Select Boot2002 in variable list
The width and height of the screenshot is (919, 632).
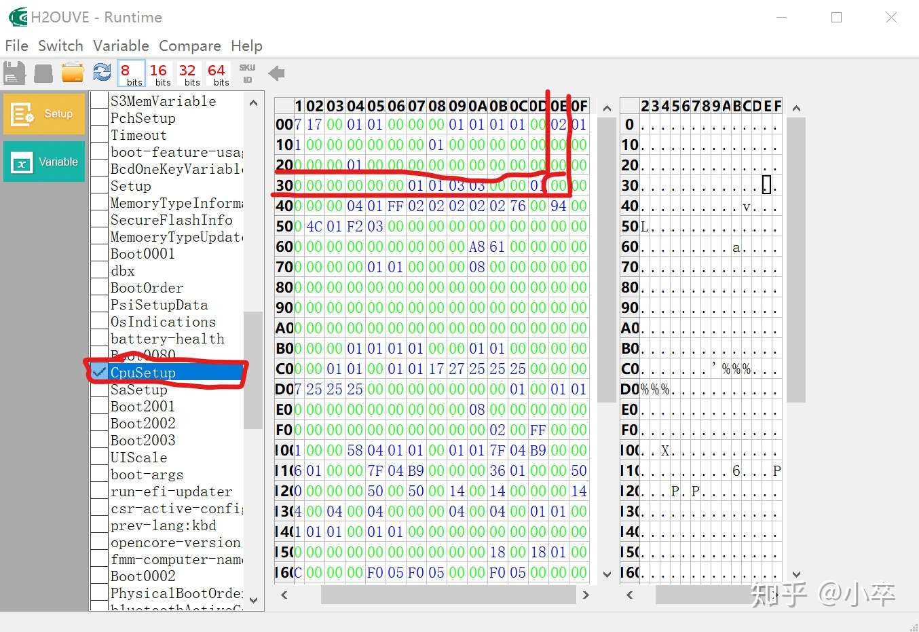pos(143,423)
